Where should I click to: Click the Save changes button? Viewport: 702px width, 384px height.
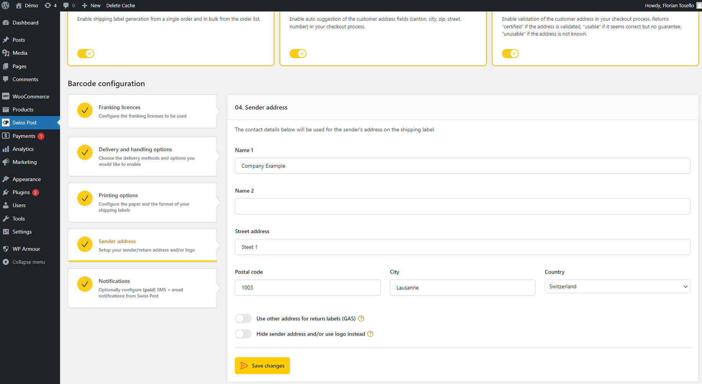[x=262, y=366]
